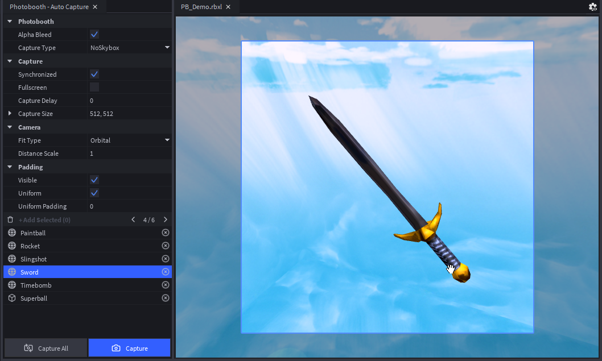Close the PB_Demo.rbxl tab
Screen dimensions: 602x361
tap(228, 7)
